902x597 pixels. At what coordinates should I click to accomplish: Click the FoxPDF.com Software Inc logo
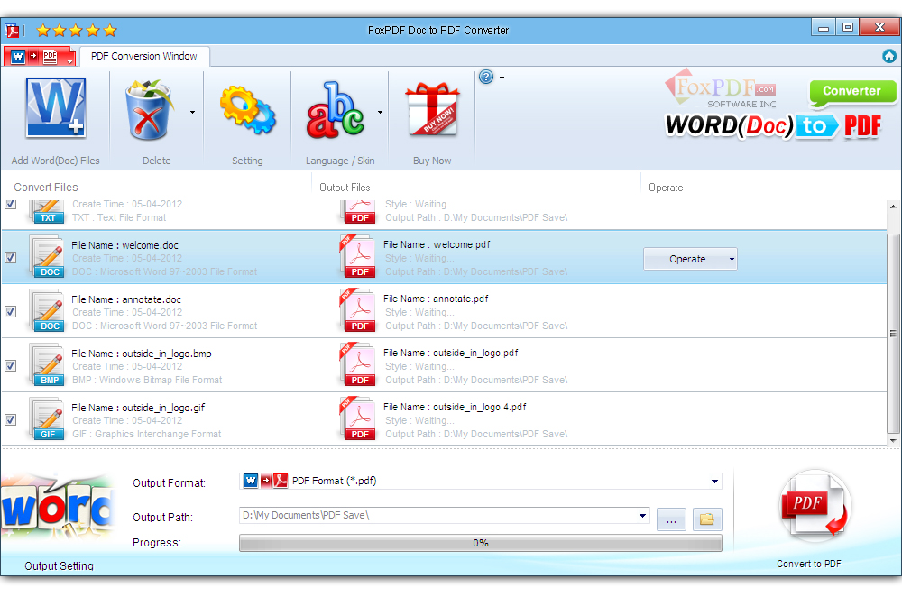[x=722, y=89]
